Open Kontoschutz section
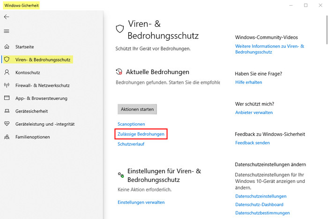Image resolution: width=328 pixels, height=219 pixels. pyautogui.click(x=28, y=73)
